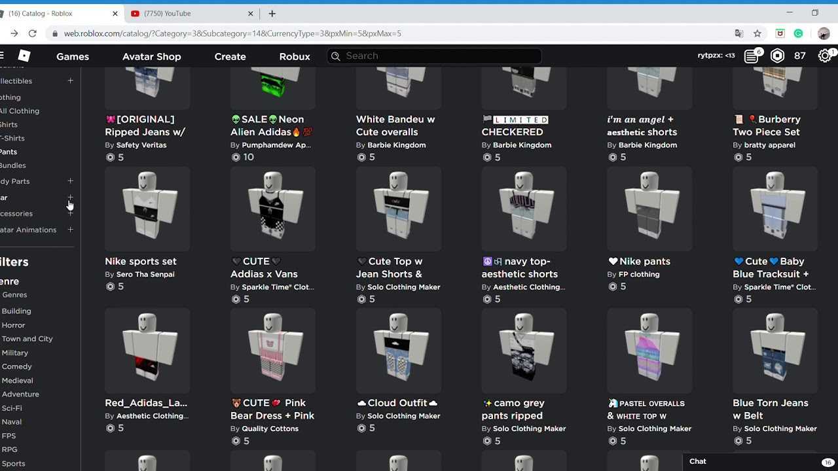Open the Robux balance icon
838x471 pixels.
click(777, 56)
